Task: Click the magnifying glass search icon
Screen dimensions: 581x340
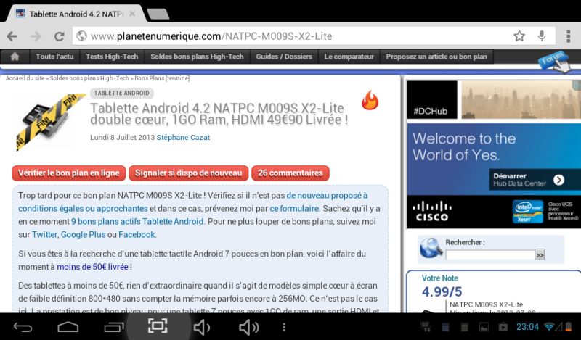Action: pos(431,248)
